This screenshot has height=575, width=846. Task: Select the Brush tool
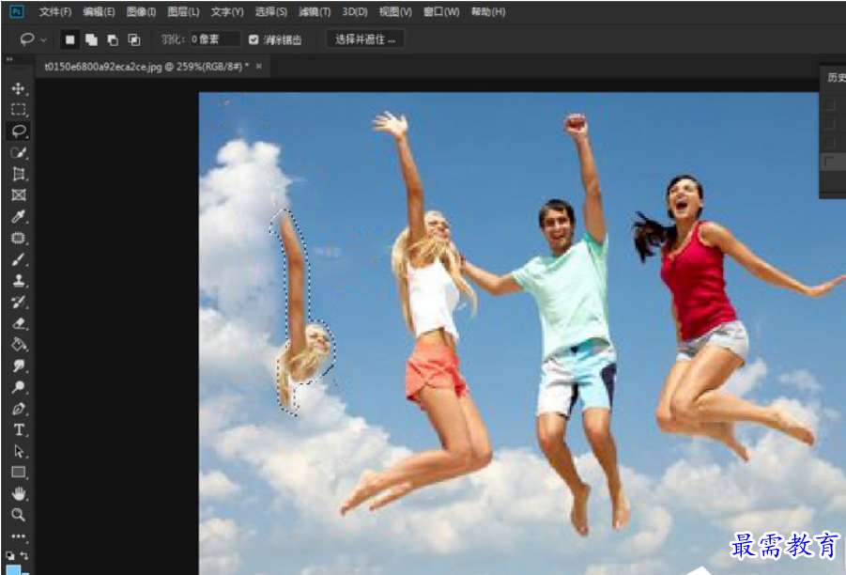(19, 259)
